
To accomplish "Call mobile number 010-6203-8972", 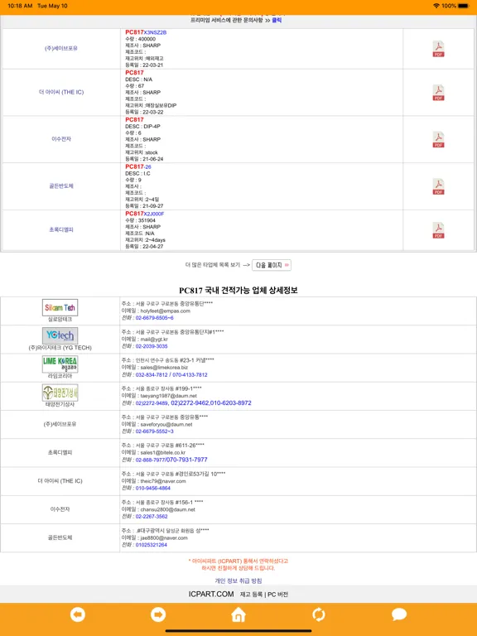I will tap(231, 402).
